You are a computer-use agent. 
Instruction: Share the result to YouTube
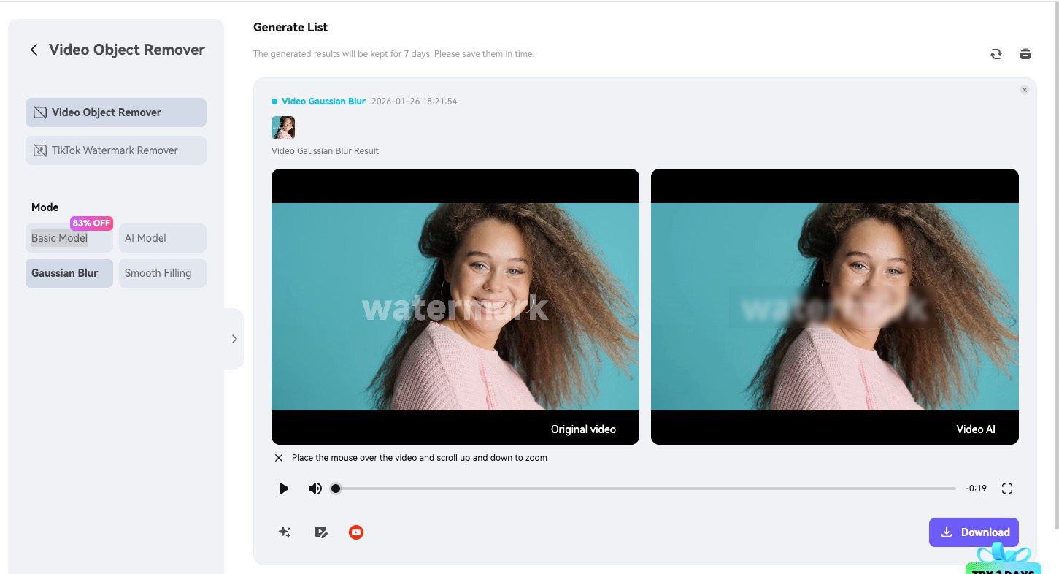coord(356,532)
